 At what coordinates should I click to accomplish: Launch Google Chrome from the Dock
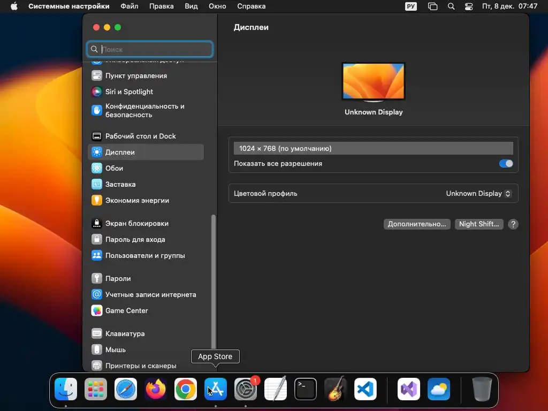186,389
